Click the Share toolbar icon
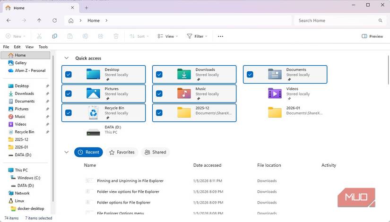 coord(101,36)
